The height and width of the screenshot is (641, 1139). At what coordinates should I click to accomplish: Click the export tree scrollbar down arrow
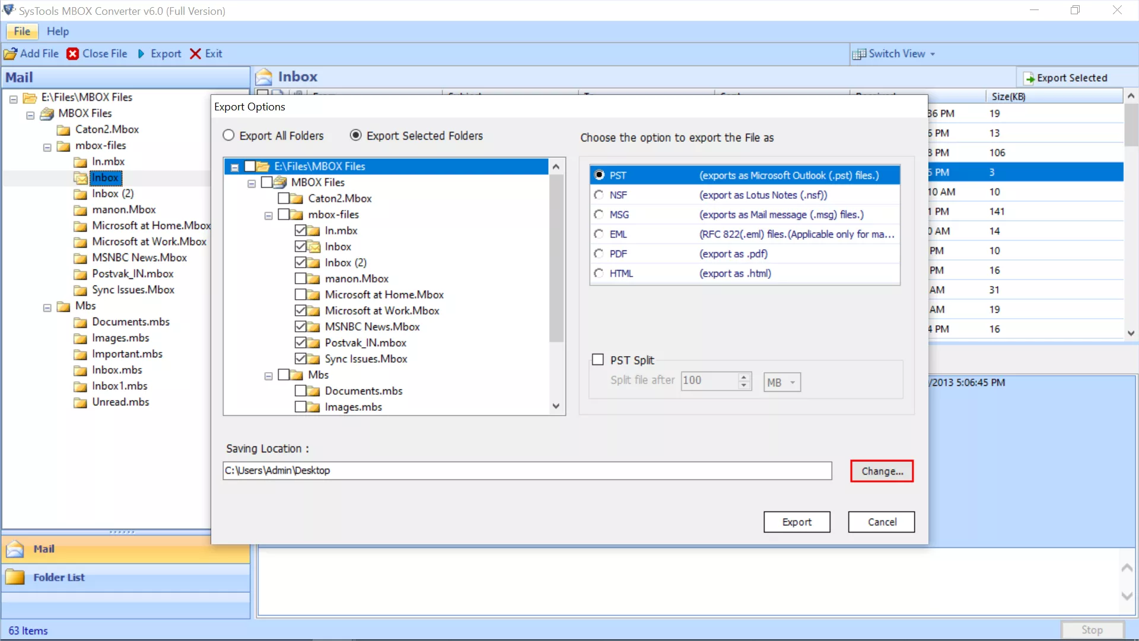point(556,407)
